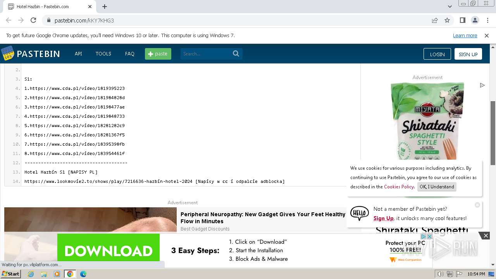Click line 11 URL ending 183954461f
This screenshot has height=279, width=496.
tap(77, 153)
